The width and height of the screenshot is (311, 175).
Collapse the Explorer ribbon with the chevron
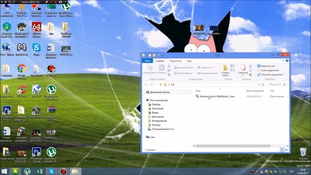tap(283, 60)
